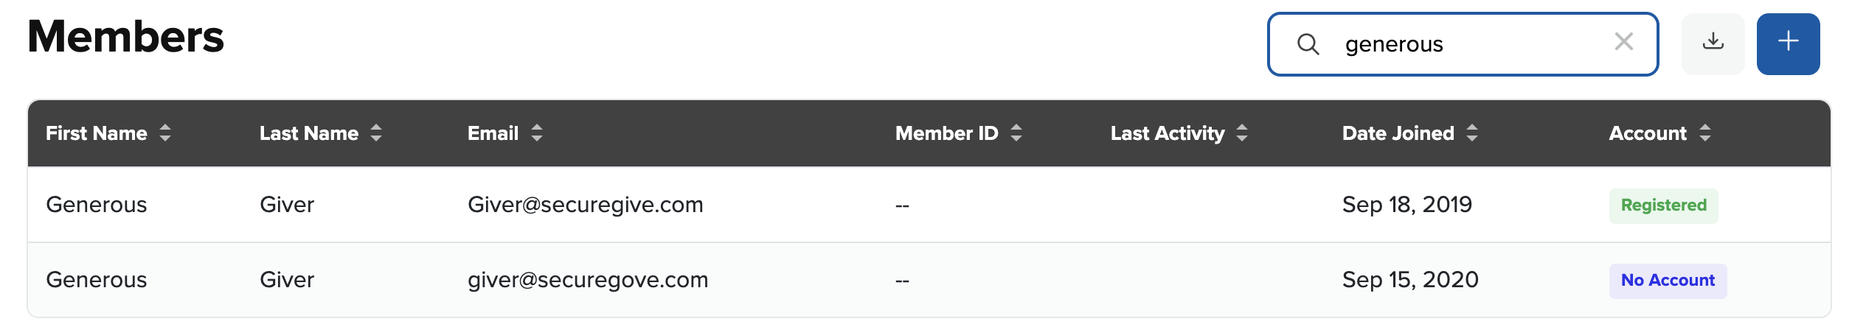The image size is (1866, 327).
Task: Click inside the search box containing 'generous'
Action: 1468,44
